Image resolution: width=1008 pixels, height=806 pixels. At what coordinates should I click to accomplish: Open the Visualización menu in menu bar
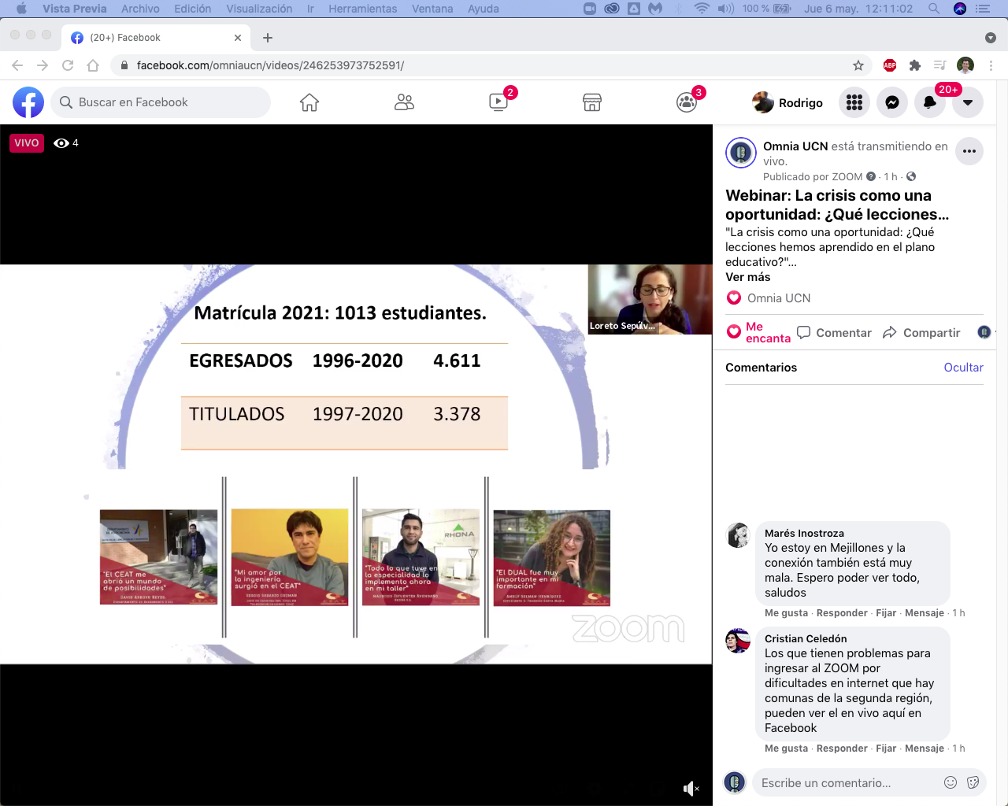click(259, 9)
